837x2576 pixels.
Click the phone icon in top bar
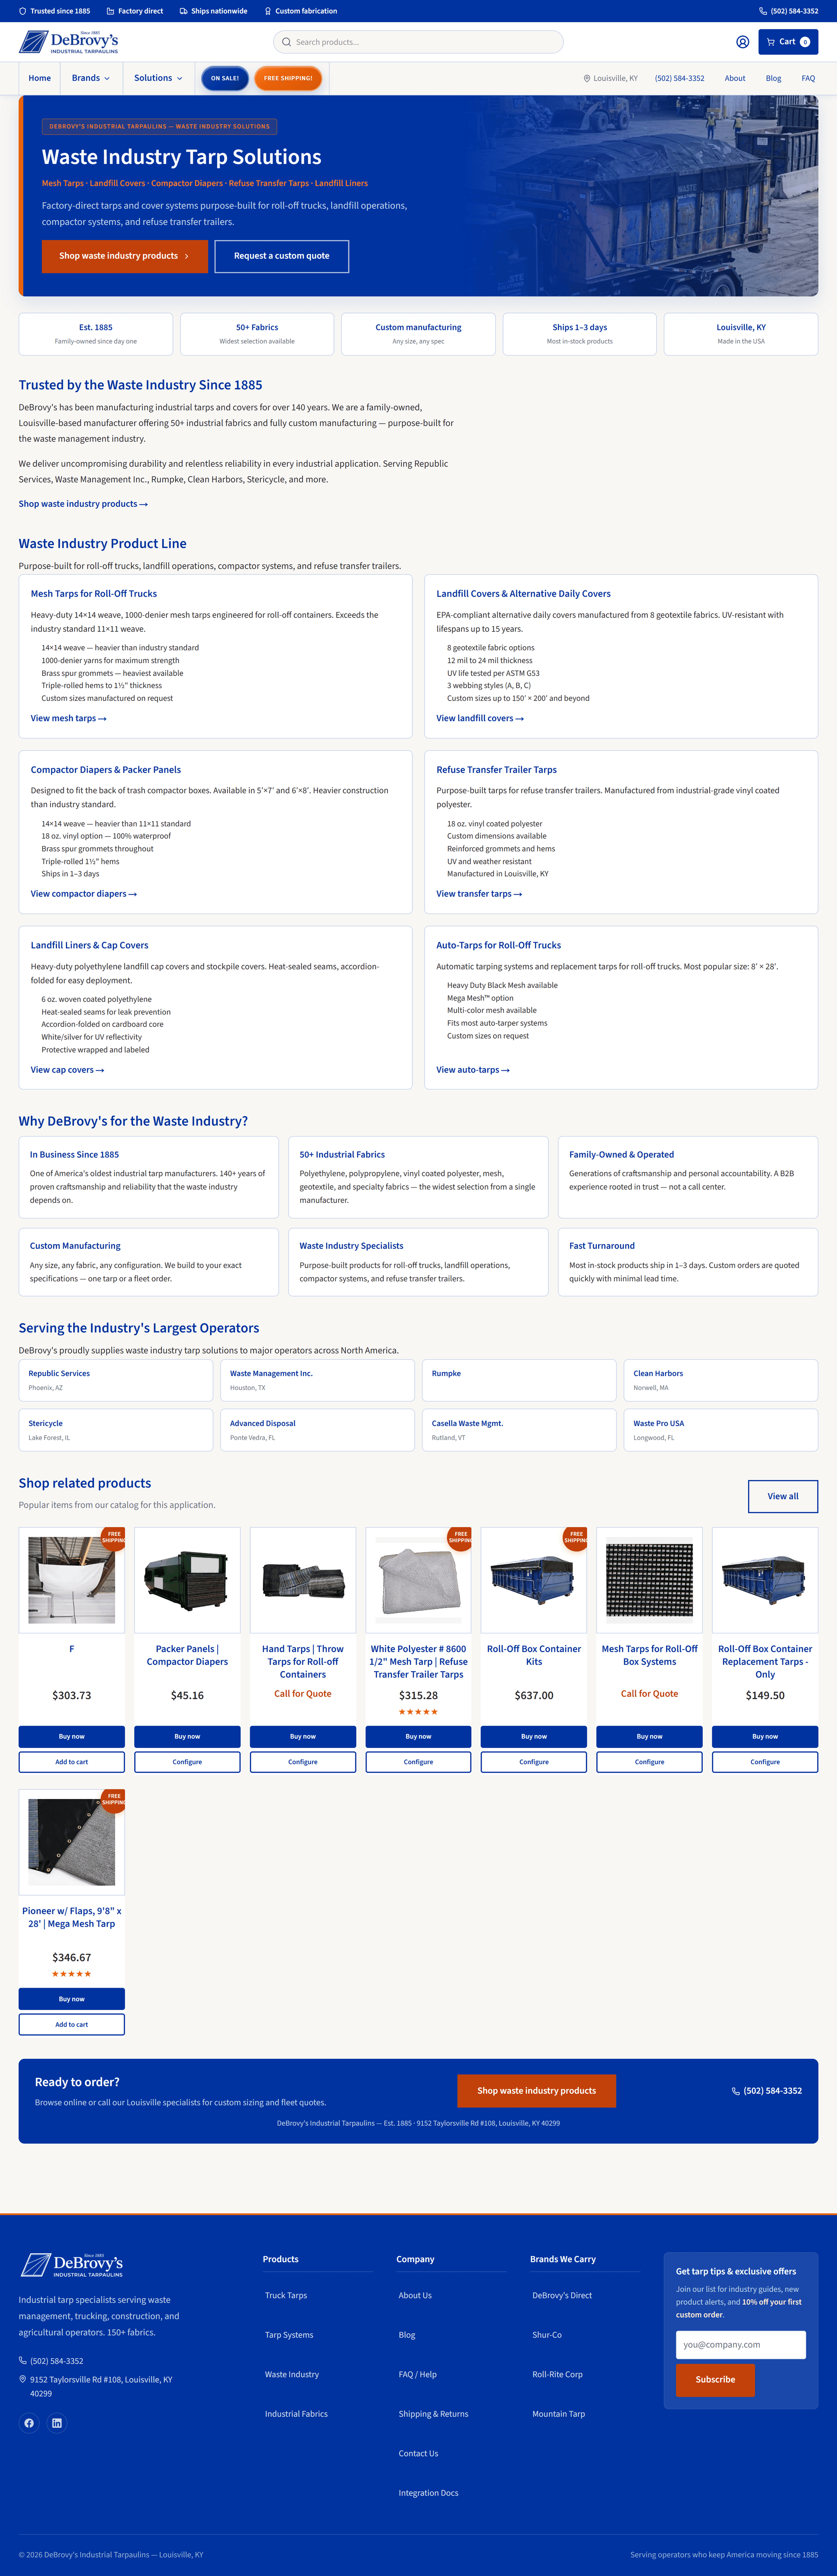click(x=763, y=11)
